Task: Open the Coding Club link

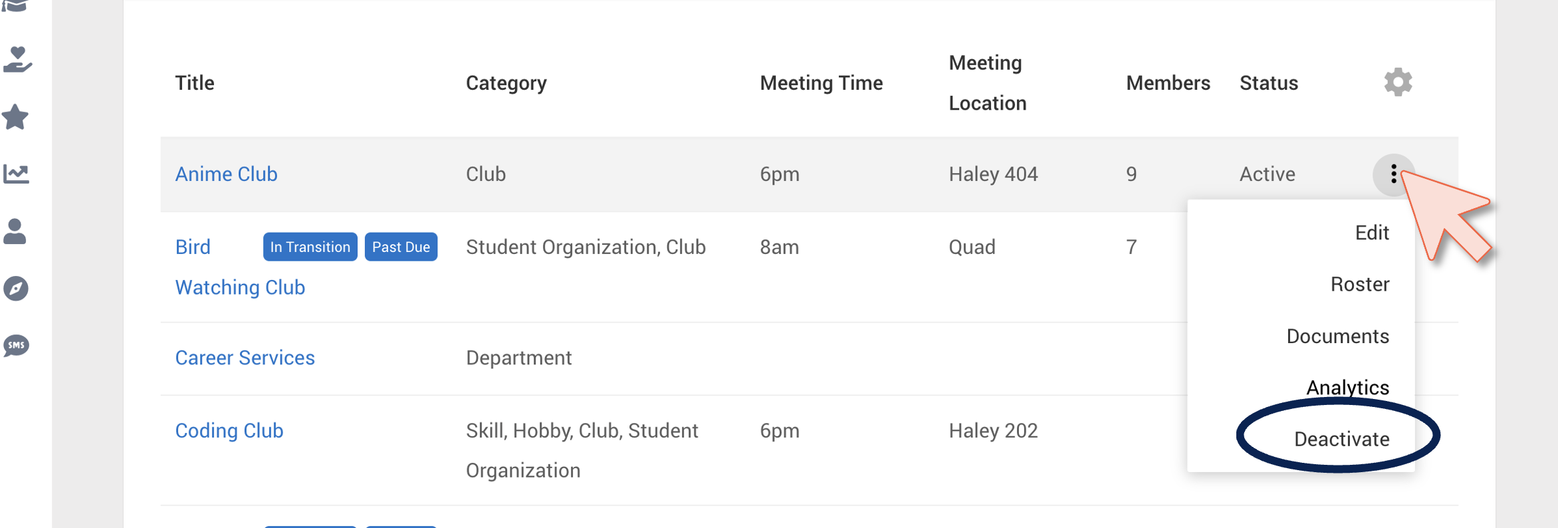Action: [229, 431]
